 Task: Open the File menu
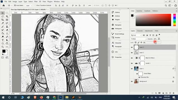click(x=6, y=2)
